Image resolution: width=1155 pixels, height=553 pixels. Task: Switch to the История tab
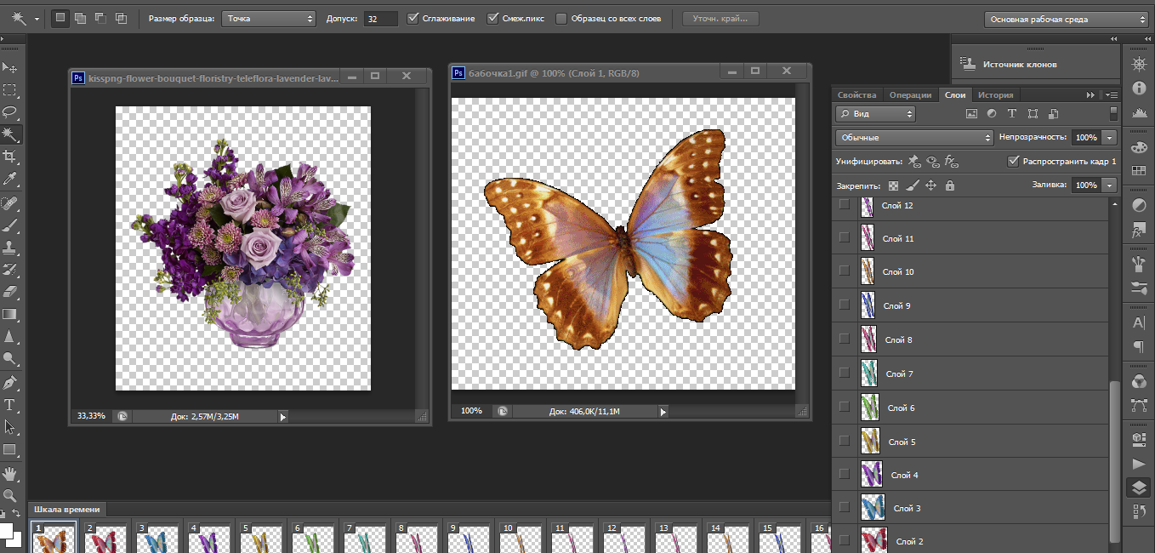[x=994, y=95]
